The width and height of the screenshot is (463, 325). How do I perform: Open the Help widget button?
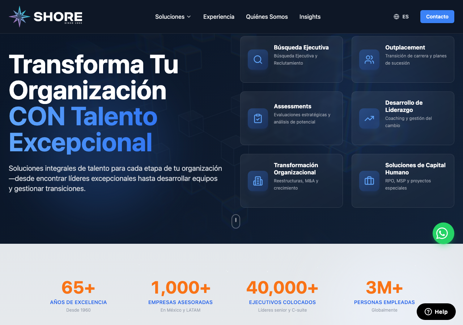point(436,312)
